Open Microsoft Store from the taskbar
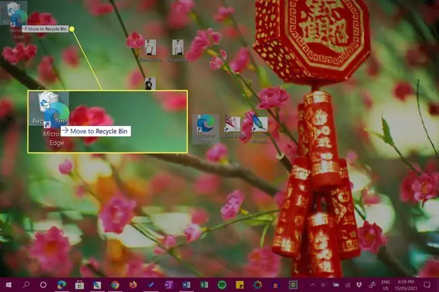 point(80,285)
